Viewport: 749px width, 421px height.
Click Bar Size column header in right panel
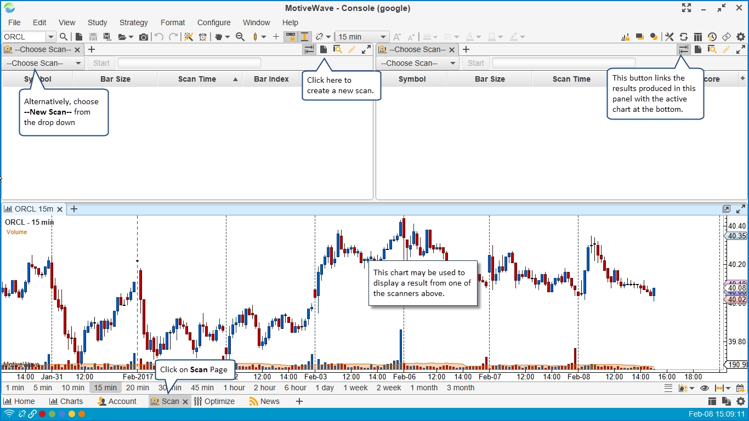490,79
